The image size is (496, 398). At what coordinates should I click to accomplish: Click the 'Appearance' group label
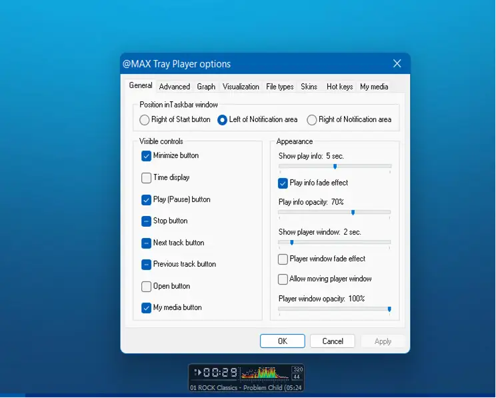tap(295, 141)
